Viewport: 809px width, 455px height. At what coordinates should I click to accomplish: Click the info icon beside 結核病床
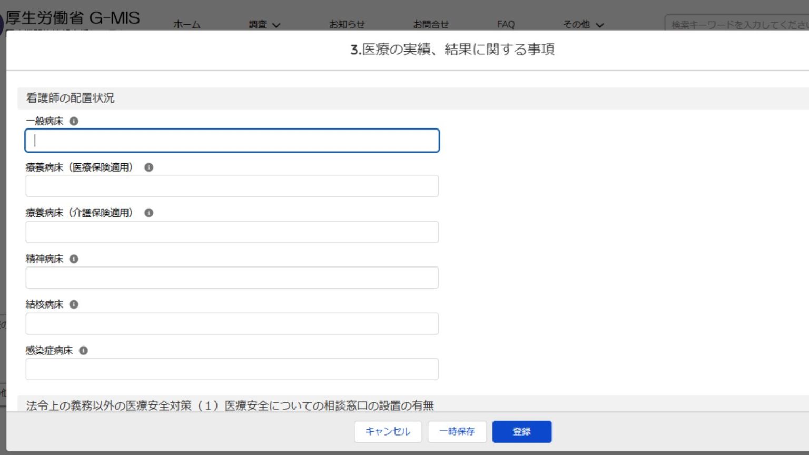(74, 304)
